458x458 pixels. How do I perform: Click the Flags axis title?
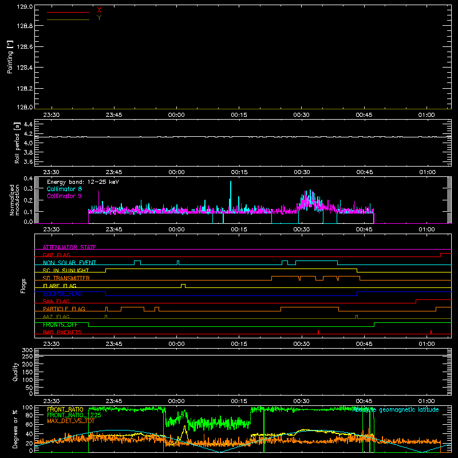[23, 286]
